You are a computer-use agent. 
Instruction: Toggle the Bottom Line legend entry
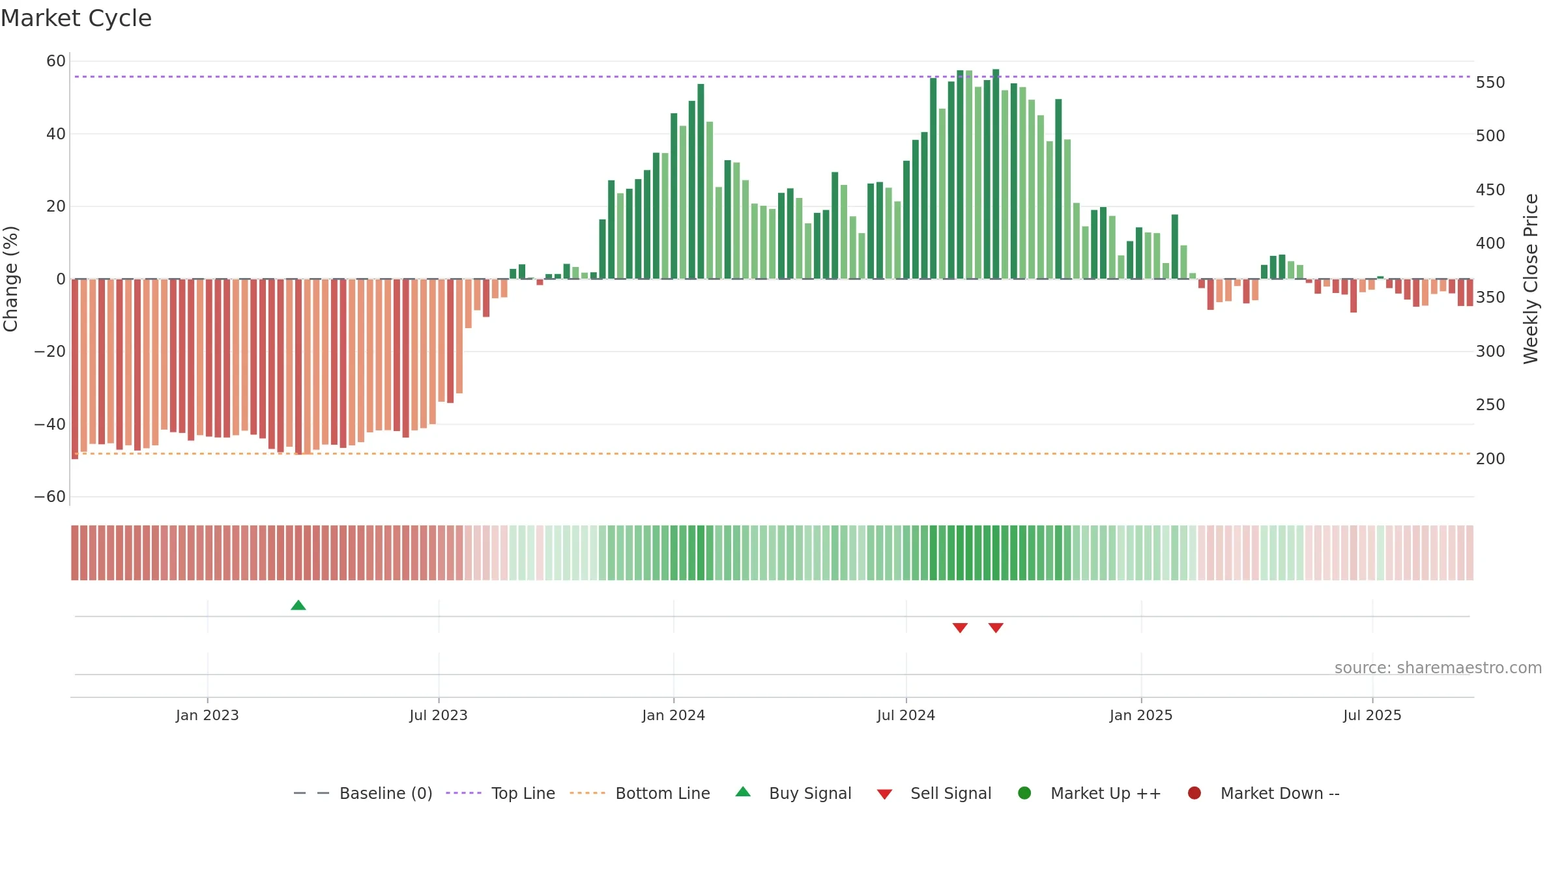pyautogui.click(x=640, y=793)
